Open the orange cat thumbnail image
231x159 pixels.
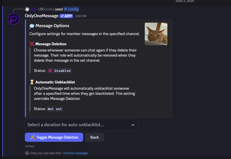pos(156,34)
